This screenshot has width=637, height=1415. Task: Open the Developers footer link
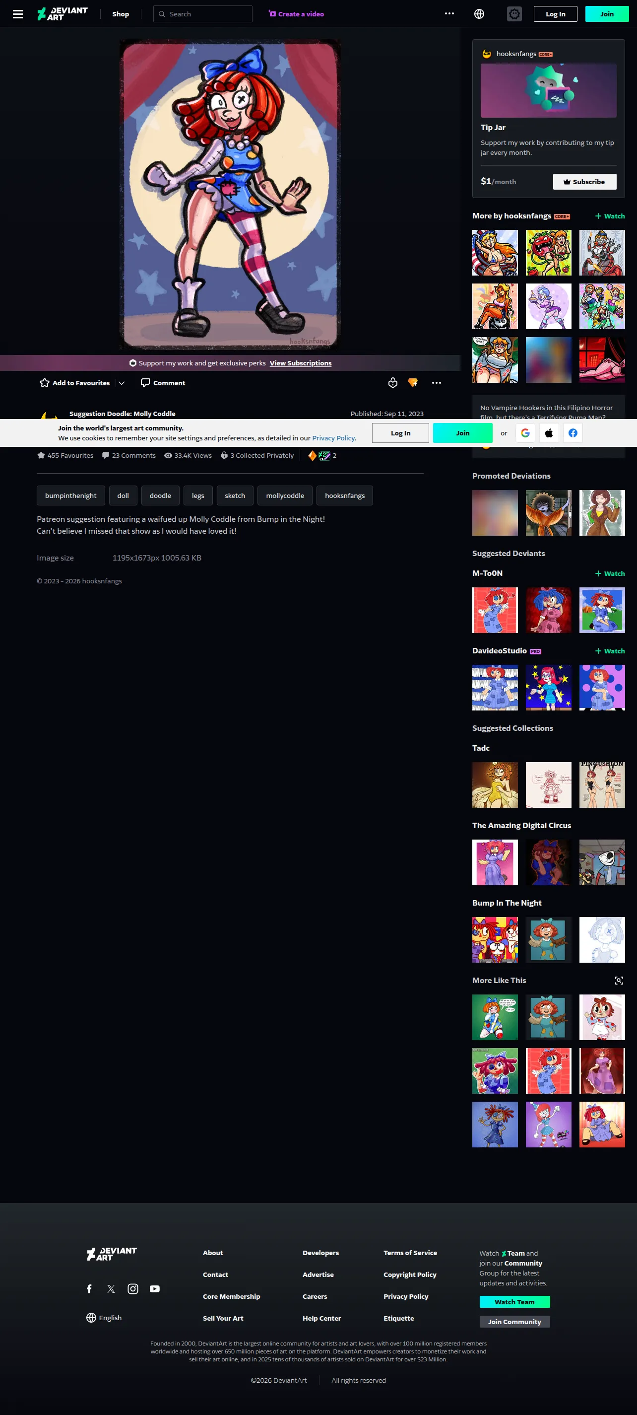click(320, 1253)
